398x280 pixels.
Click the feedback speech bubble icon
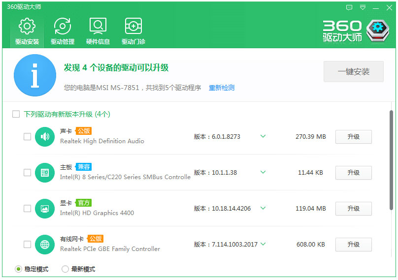click(x=349, y=7)
